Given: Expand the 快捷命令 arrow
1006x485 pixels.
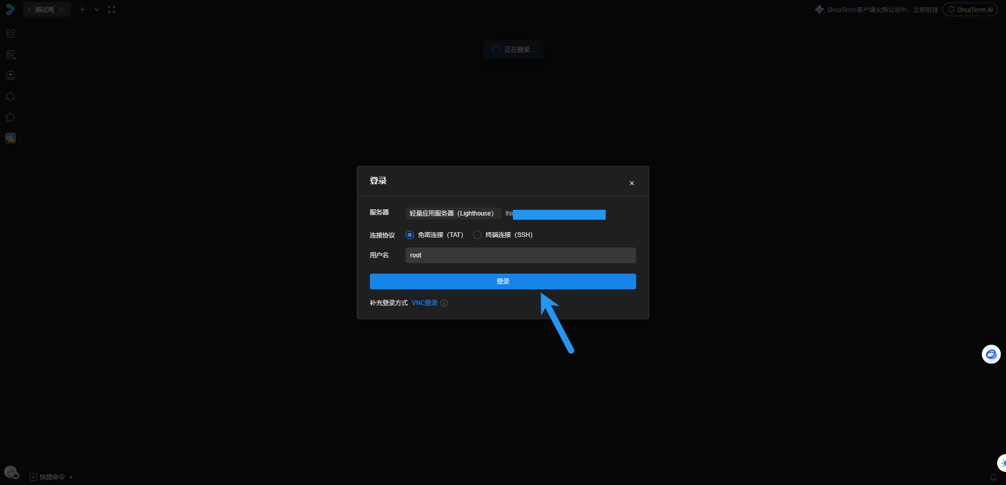Looking at the screenshot, I should (x=71, y=477).
